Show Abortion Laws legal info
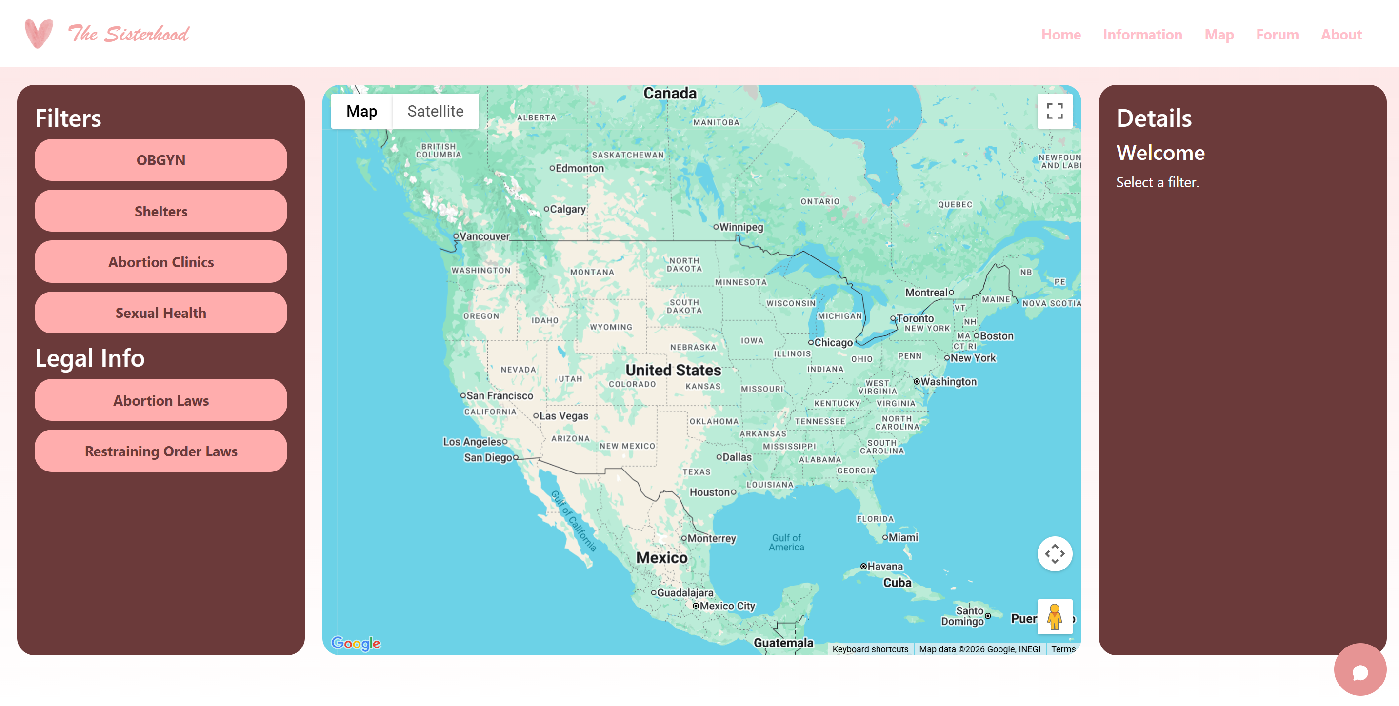This screenshot has height=706, width=1399. point(161,400)
